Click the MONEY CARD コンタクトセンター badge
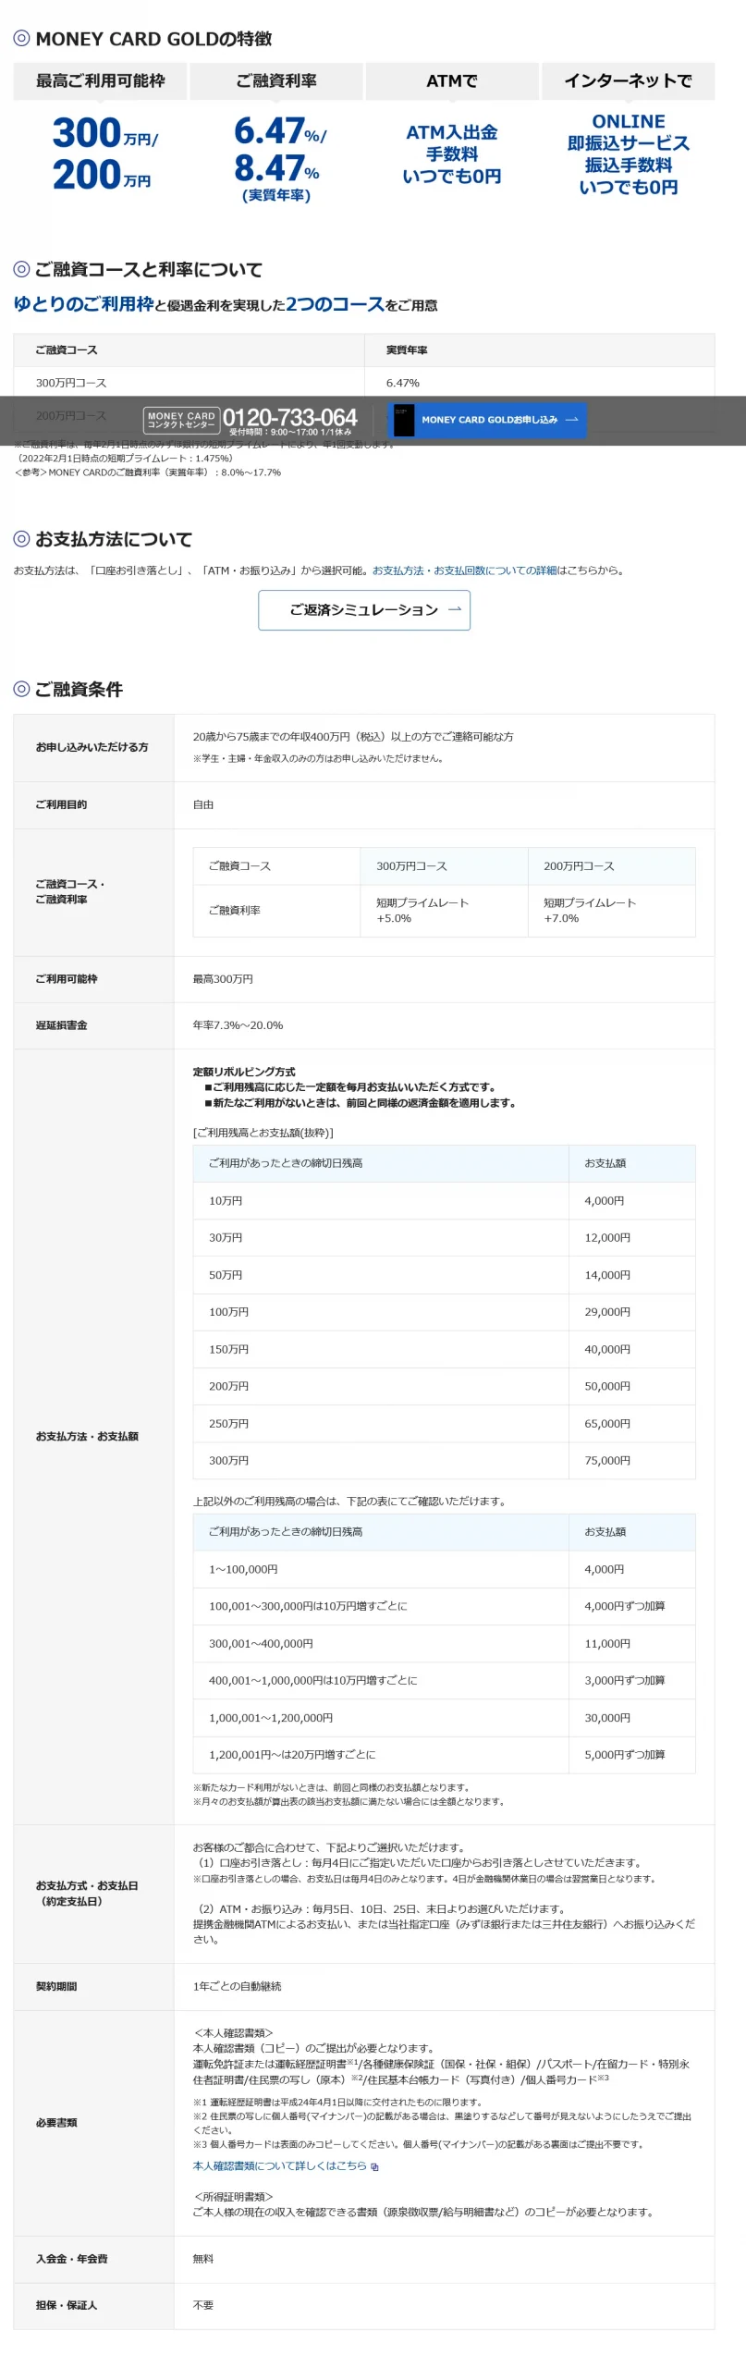The image size is (746, 2367). click(181, 420)
